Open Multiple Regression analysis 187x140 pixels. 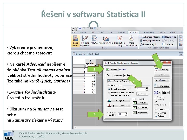click(85, 41)
